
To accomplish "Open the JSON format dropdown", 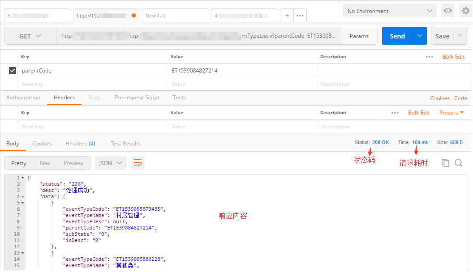I will tap(110, 163).
